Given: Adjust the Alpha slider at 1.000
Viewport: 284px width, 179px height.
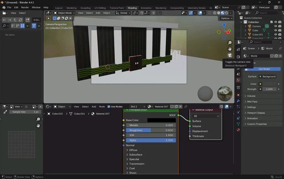Looking at the screenshot, I should coord(151,140).
